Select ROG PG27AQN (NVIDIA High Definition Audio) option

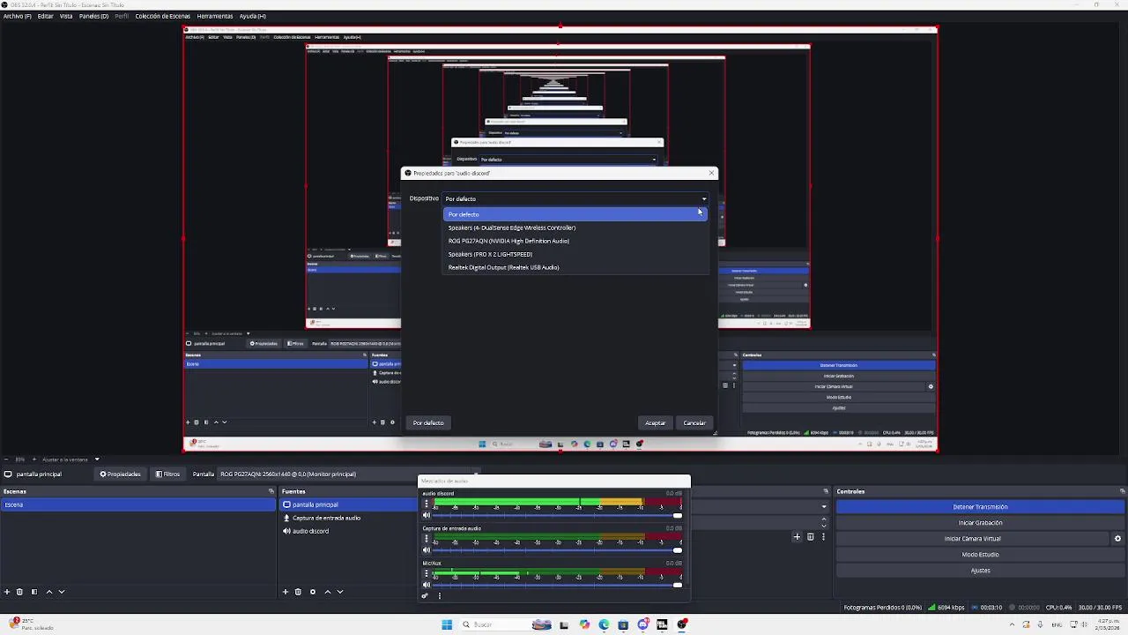pyautogui.click(x=575, y=241)
